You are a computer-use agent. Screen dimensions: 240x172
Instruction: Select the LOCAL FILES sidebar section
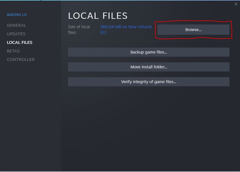tap(19, 42)
